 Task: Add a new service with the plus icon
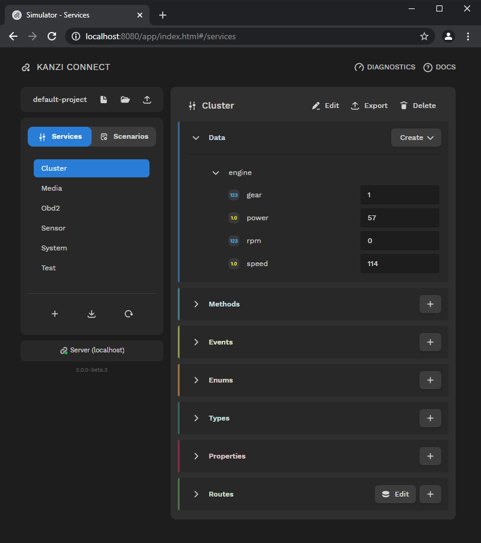coord(55,314)
